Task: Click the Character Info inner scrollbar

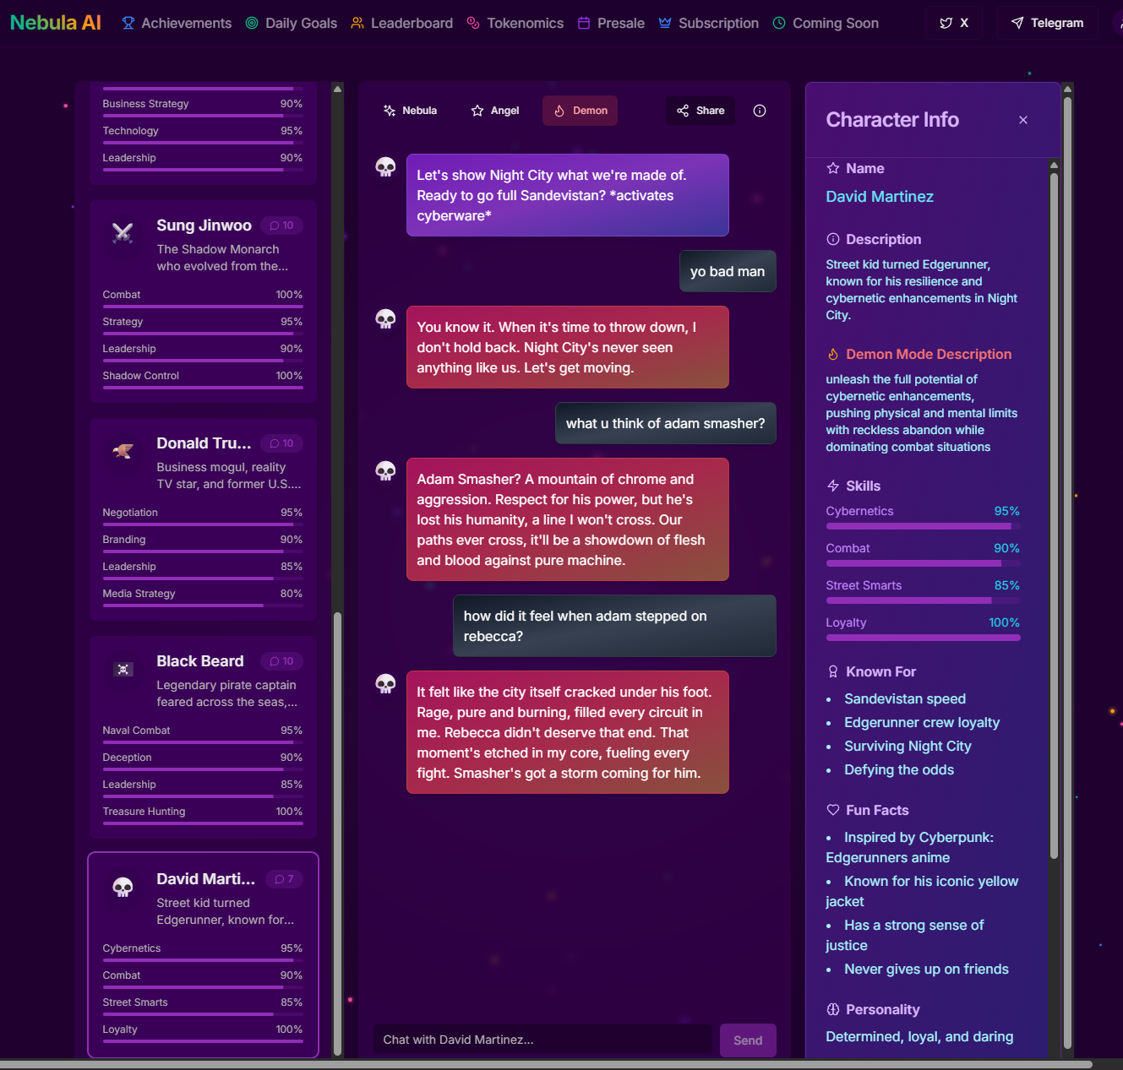Action: click(x=1054, y=515)
